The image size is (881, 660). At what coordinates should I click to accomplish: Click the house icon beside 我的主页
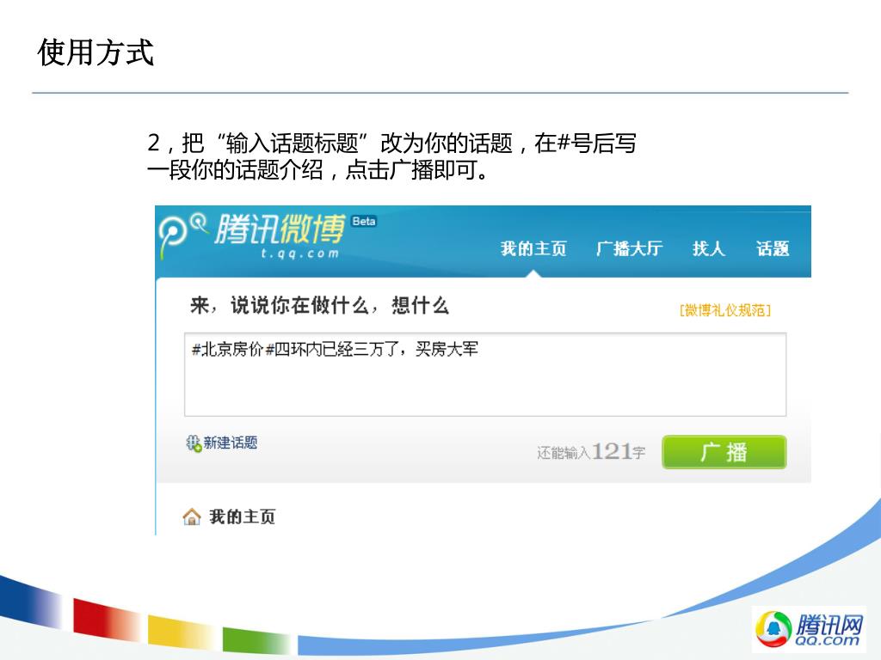pos(192,516)
